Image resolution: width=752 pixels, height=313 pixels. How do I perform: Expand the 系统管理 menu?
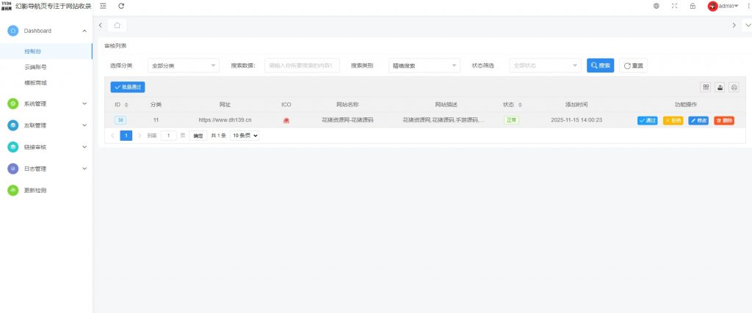click(84, 103)
